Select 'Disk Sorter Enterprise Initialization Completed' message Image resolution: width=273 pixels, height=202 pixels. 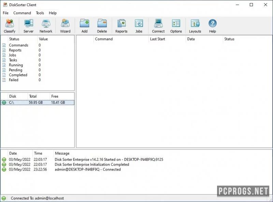coord(92,164)
